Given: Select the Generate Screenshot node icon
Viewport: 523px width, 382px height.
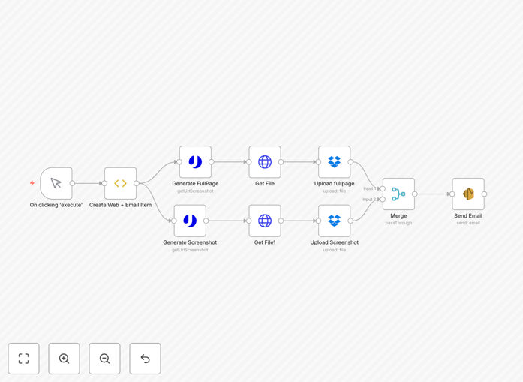Looking at the screenshot, I should (190, 221).
